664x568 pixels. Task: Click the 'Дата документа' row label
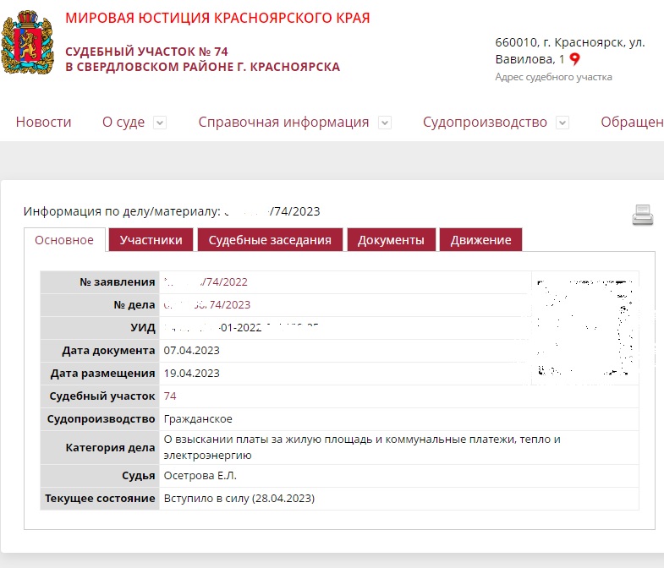(x=108, y=351)
